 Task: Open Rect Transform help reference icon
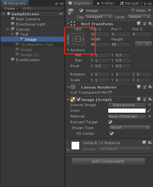pyautogui.click(x=138, y=24)
